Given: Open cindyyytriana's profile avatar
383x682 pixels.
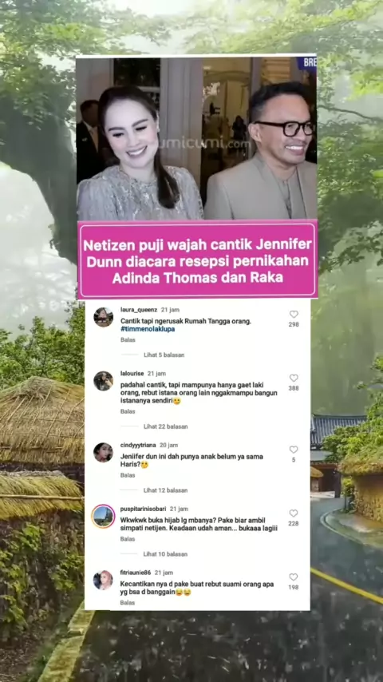Looking at the screenshot, I should 104,452.
